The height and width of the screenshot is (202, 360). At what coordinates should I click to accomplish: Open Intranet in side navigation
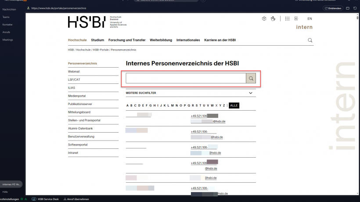point(73,153)
